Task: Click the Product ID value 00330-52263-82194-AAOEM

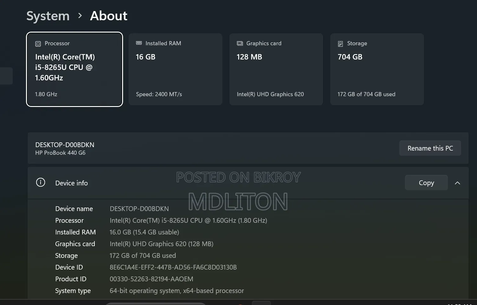Action: [x=151, y=279]
